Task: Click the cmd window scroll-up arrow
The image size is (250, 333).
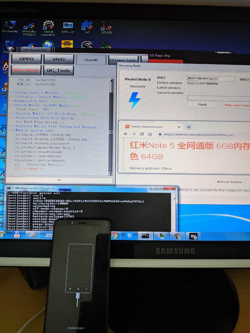Action: 173,195
